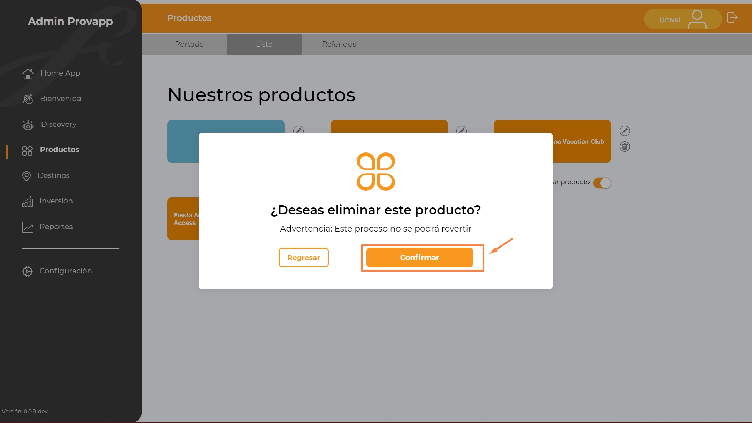Screen dimensions: 752x423
Task: Edit the middle orange product card
Action: (461, 130)
